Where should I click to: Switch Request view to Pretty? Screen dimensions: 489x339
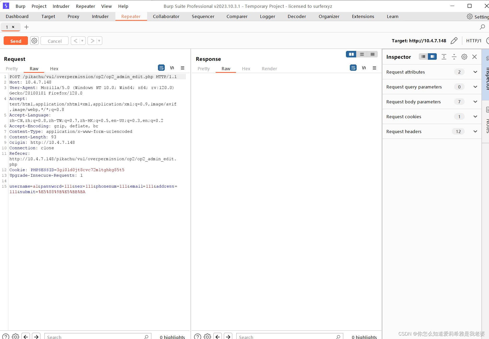[x=12, y=69]
